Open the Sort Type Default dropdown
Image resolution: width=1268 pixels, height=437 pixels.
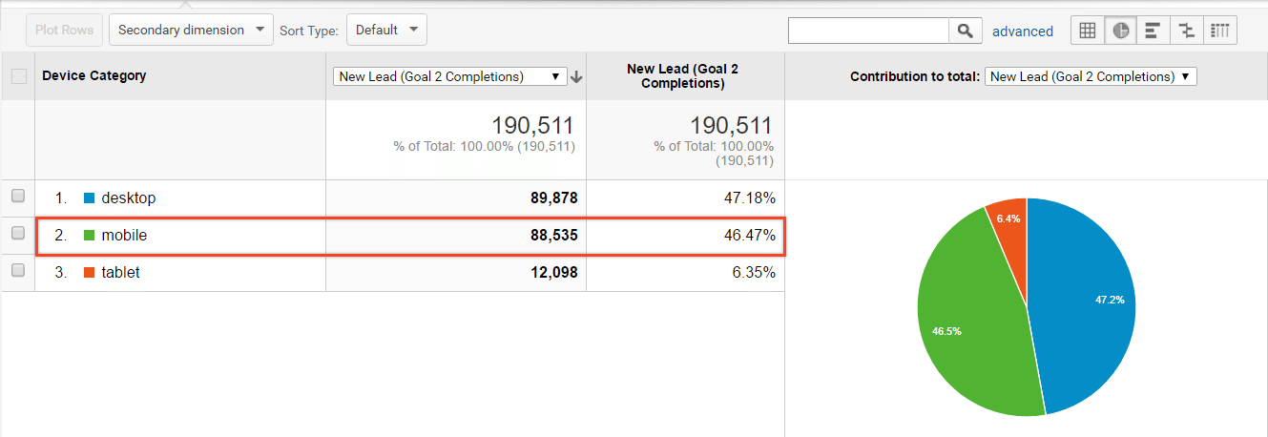(x=386, y=30)
